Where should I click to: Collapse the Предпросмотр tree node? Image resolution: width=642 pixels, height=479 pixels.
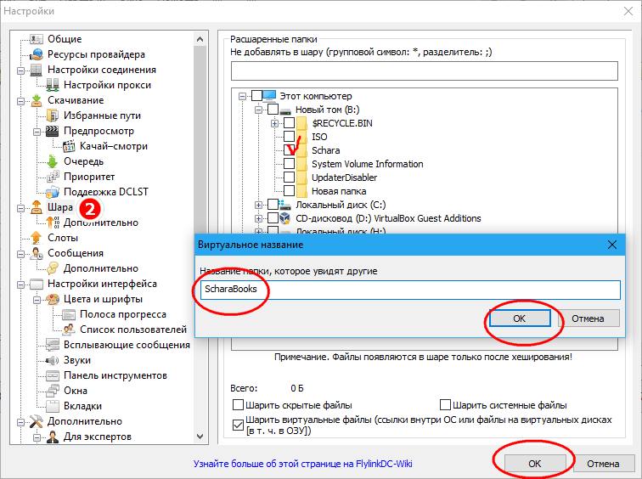(37, 132)
